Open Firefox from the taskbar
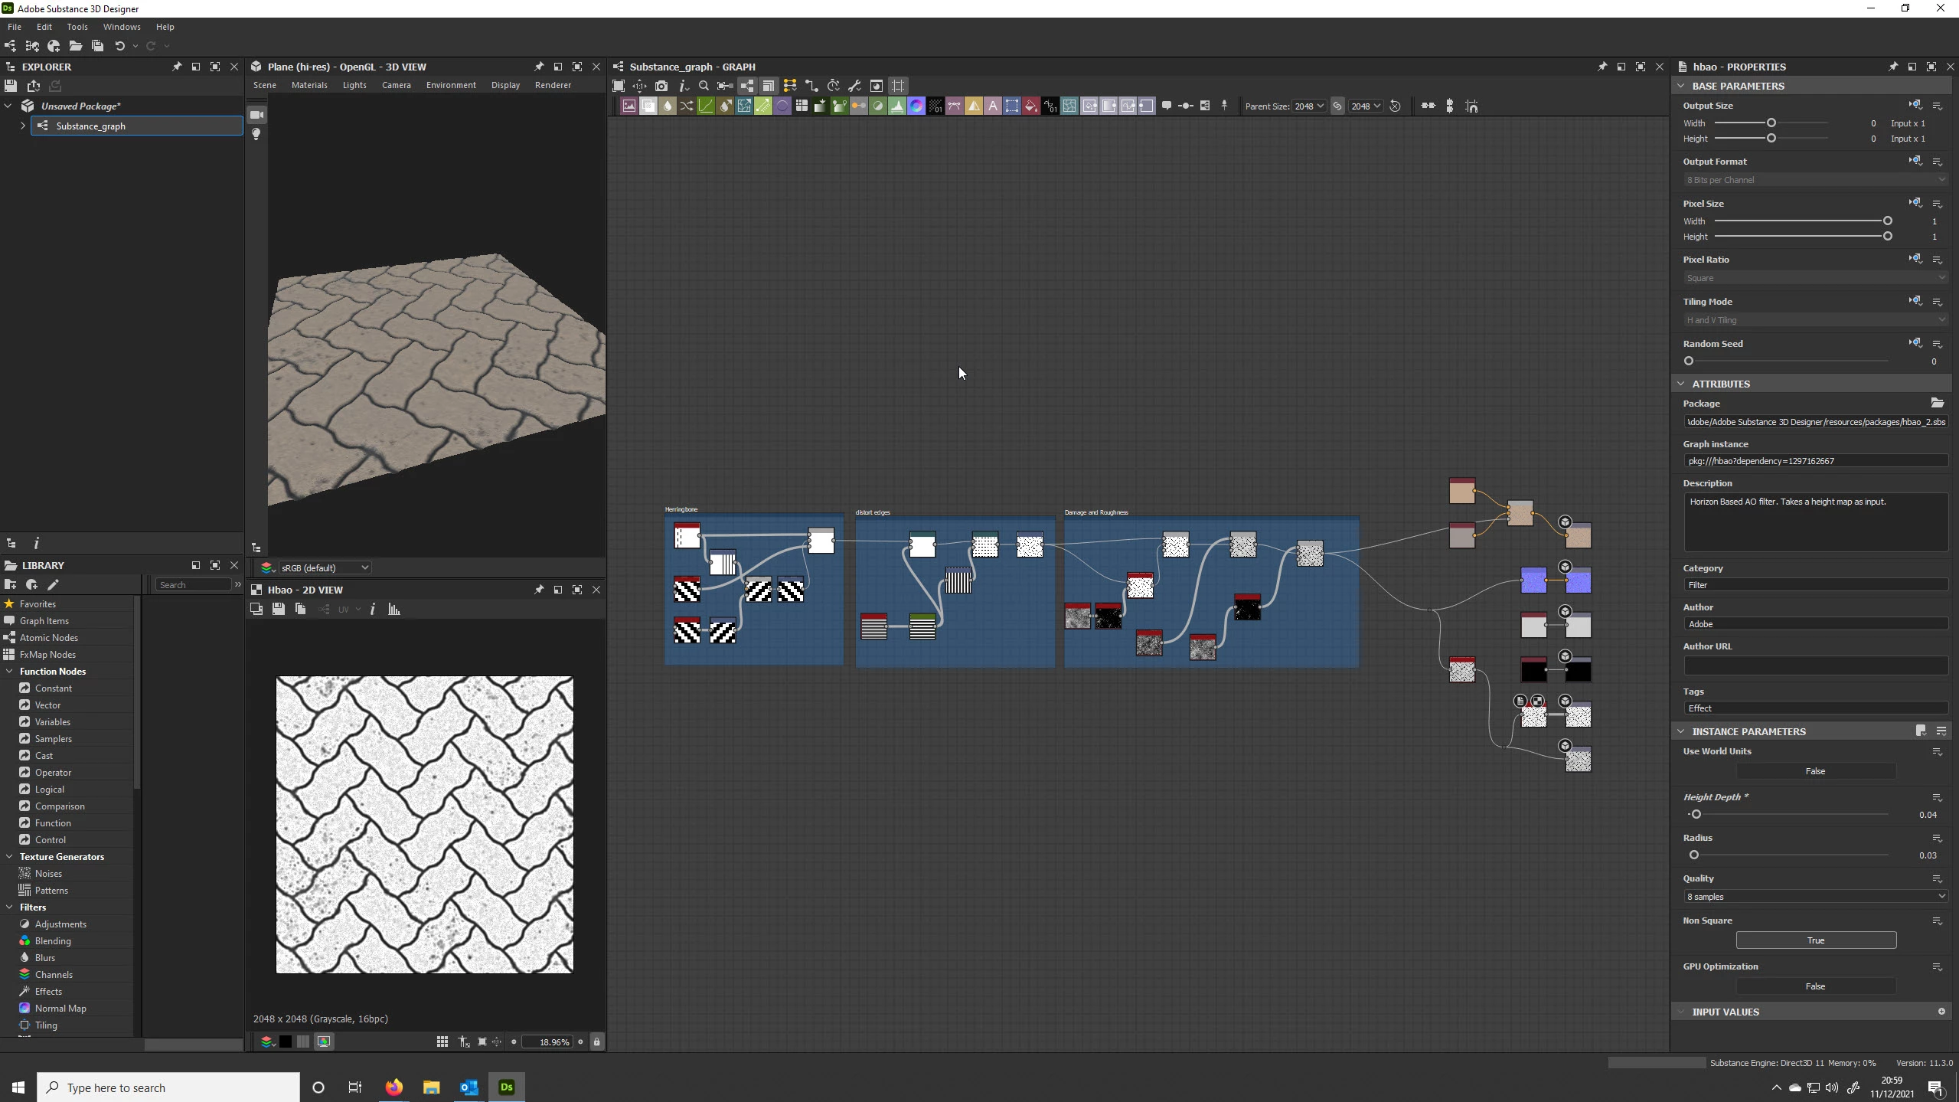 tap(393, 1087)
